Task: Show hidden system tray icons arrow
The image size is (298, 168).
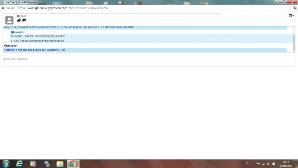Action: pyautogui.click(x=253, y=164)
